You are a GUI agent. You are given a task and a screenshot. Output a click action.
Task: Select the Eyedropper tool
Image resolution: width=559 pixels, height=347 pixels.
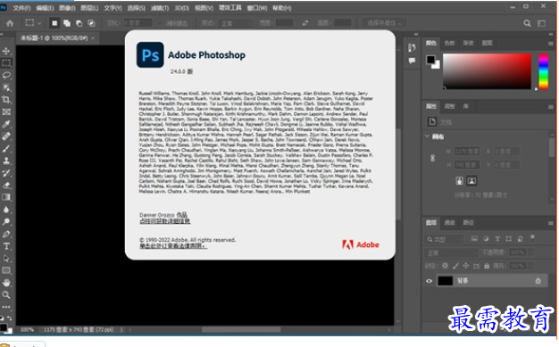[6, 124]
